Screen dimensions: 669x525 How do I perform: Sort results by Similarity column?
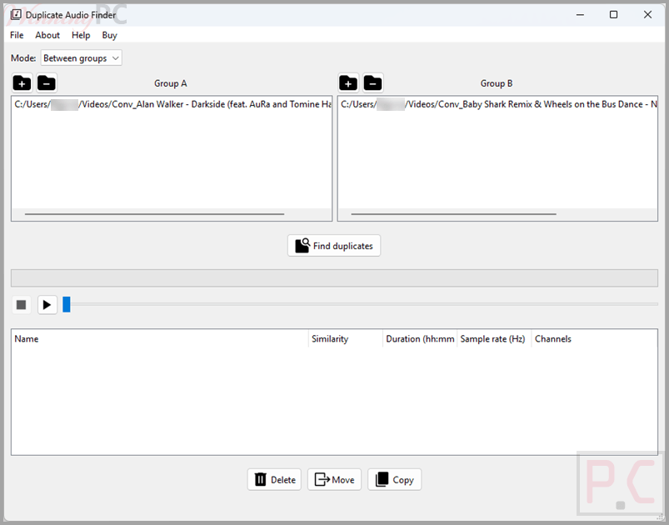(346, 339)
